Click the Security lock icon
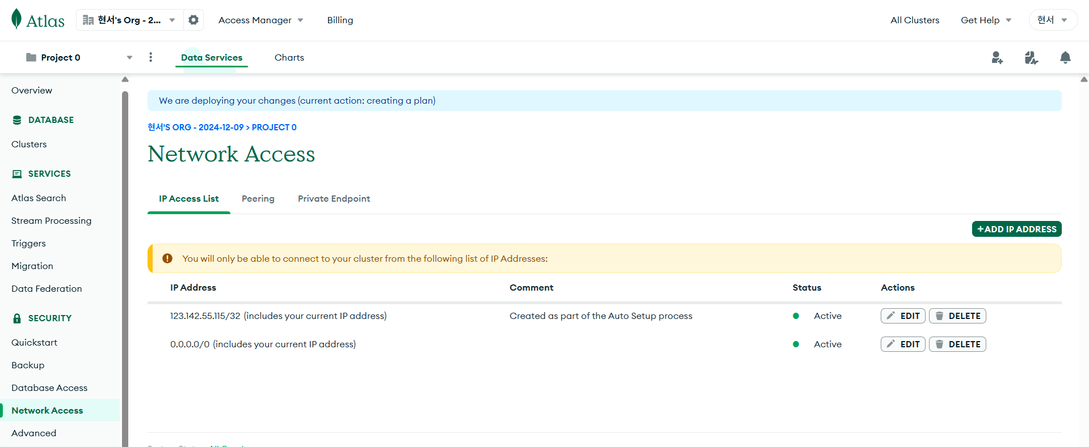 tap(17, 318)
